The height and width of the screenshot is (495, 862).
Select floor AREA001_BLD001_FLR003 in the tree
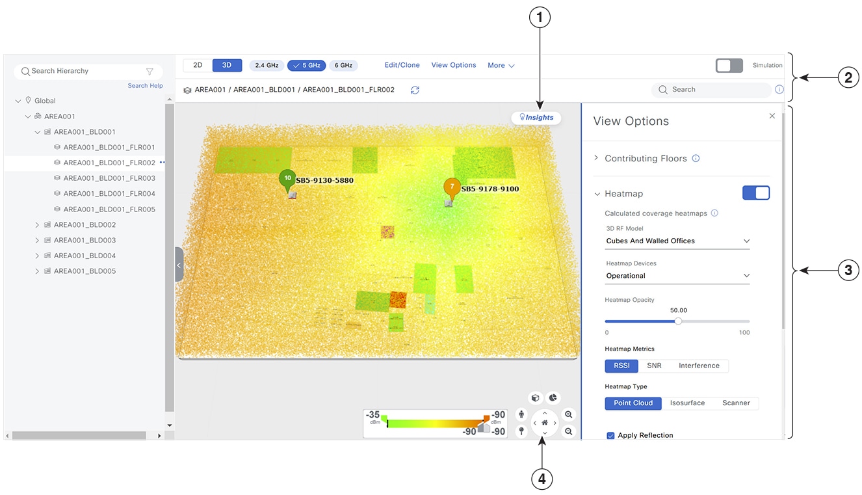[109, 178]
